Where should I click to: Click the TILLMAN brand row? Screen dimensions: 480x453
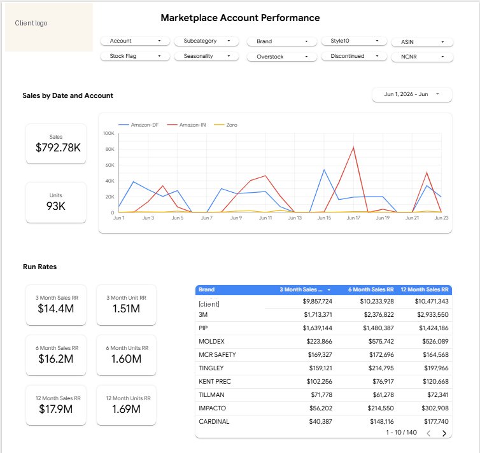[323, 395]
